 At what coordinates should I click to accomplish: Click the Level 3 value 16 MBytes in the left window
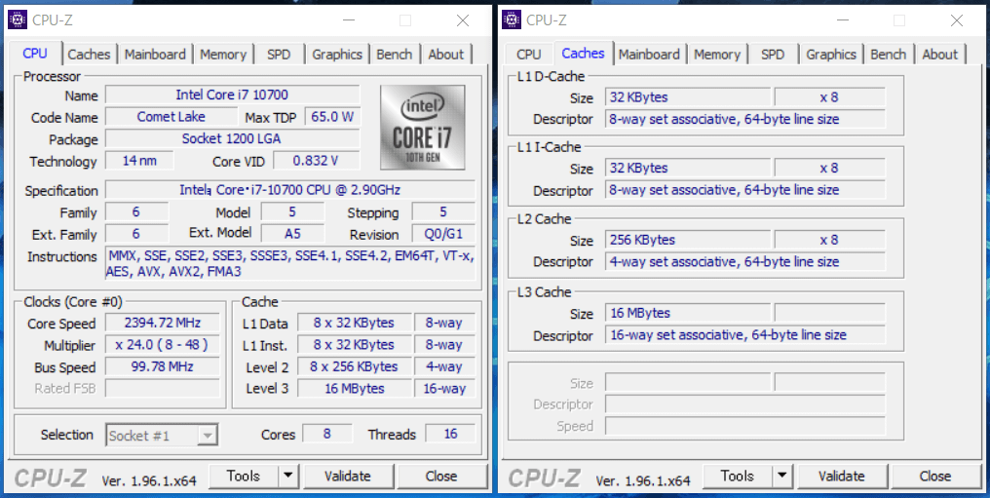[x=355, y=388]
